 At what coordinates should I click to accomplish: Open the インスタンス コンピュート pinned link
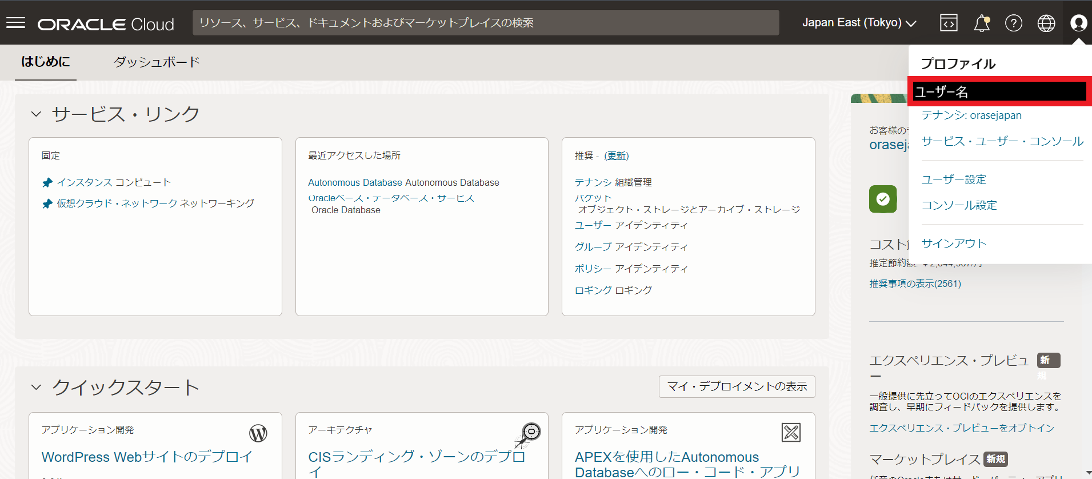[114, 182]
